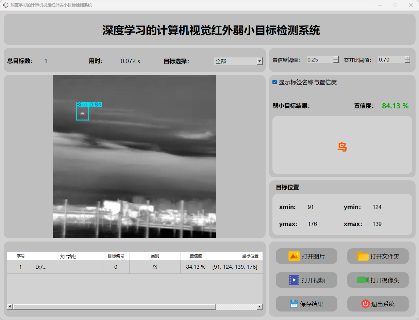
Task: Click the Bird detection box in image
Action: (82, 113)
